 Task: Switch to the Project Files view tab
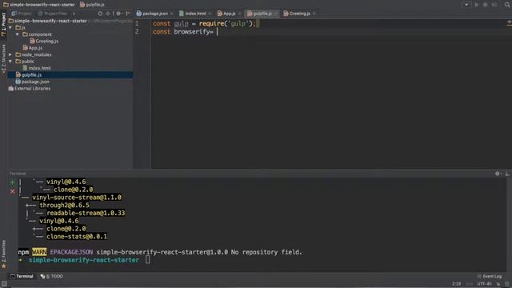point(53,14)
